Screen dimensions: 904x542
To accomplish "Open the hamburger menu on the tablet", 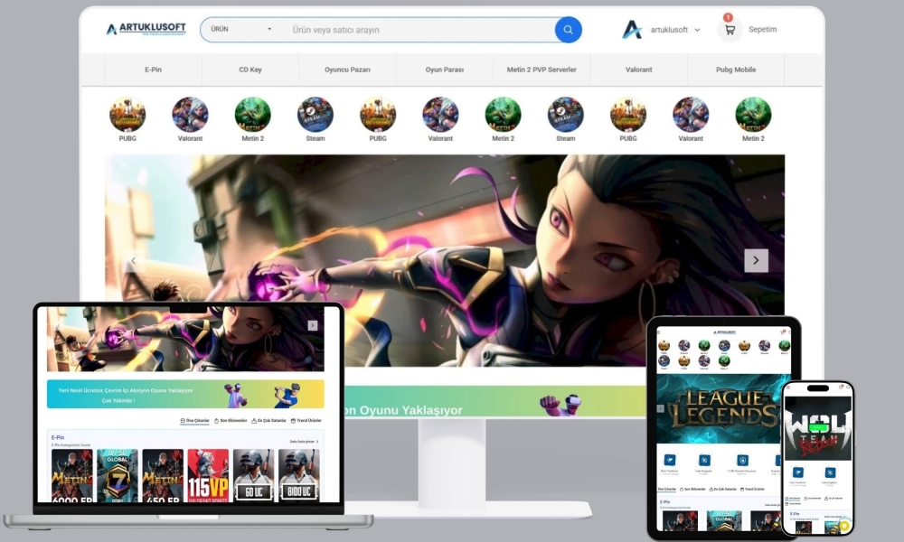I will 660,332.
